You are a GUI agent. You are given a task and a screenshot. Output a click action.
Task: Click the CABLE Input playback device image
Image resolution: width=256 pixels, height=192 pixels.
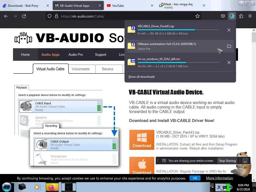point(26,106)
